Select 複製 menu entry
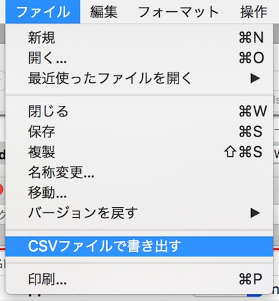 point(139,152)
